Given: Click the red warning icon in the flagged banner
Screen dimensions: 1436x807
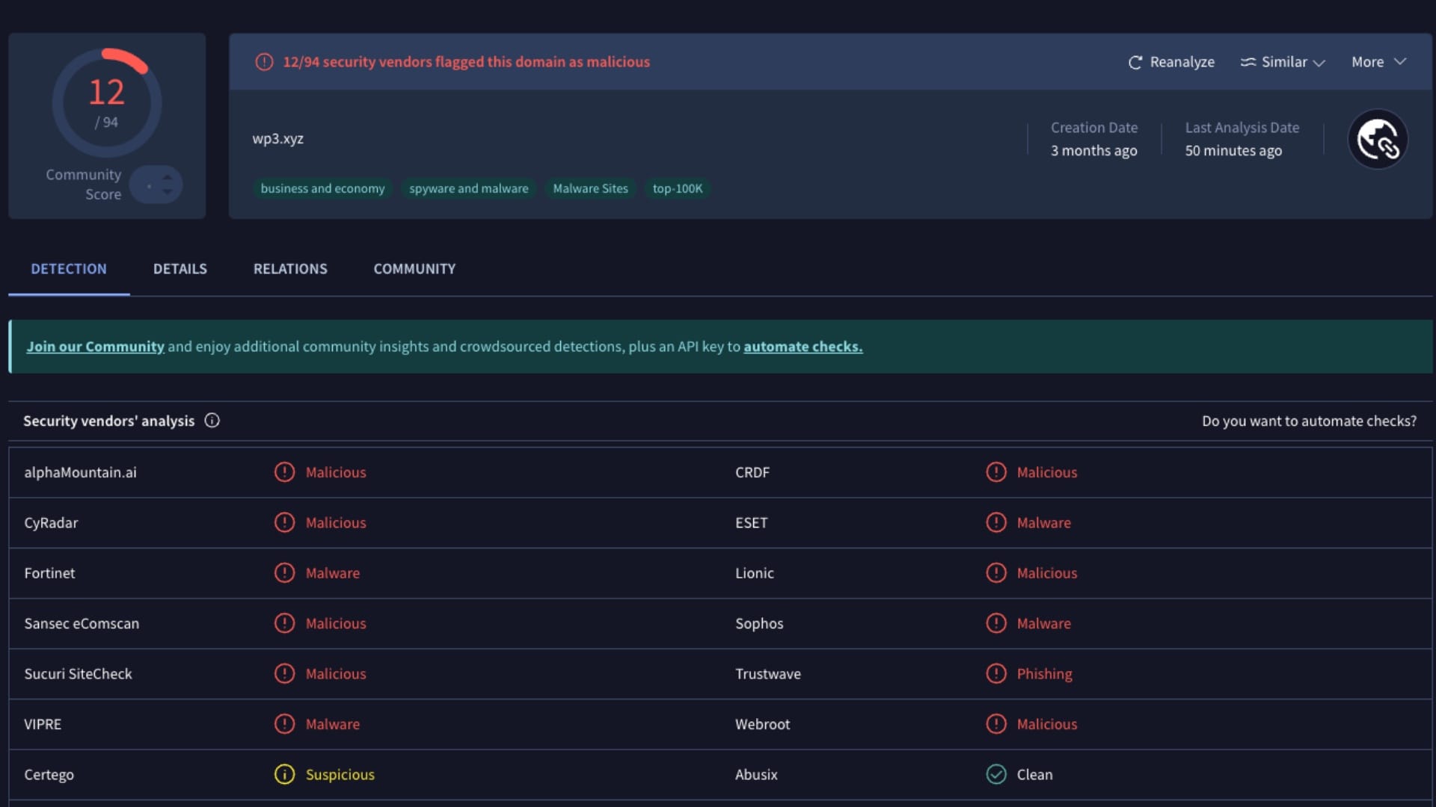Looking at the screenshot, I should 264,62.
